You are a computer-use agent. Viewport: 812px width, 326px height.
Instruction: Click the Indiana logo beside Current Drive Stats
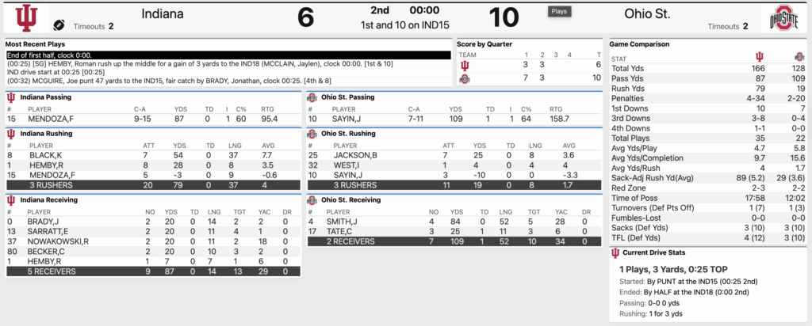point(615,253)
